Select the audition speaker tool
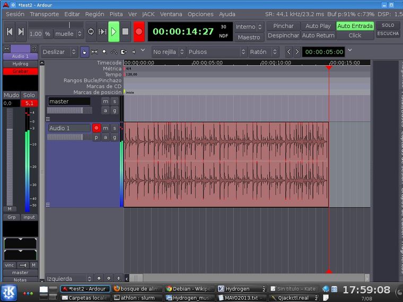 (134, 52)
